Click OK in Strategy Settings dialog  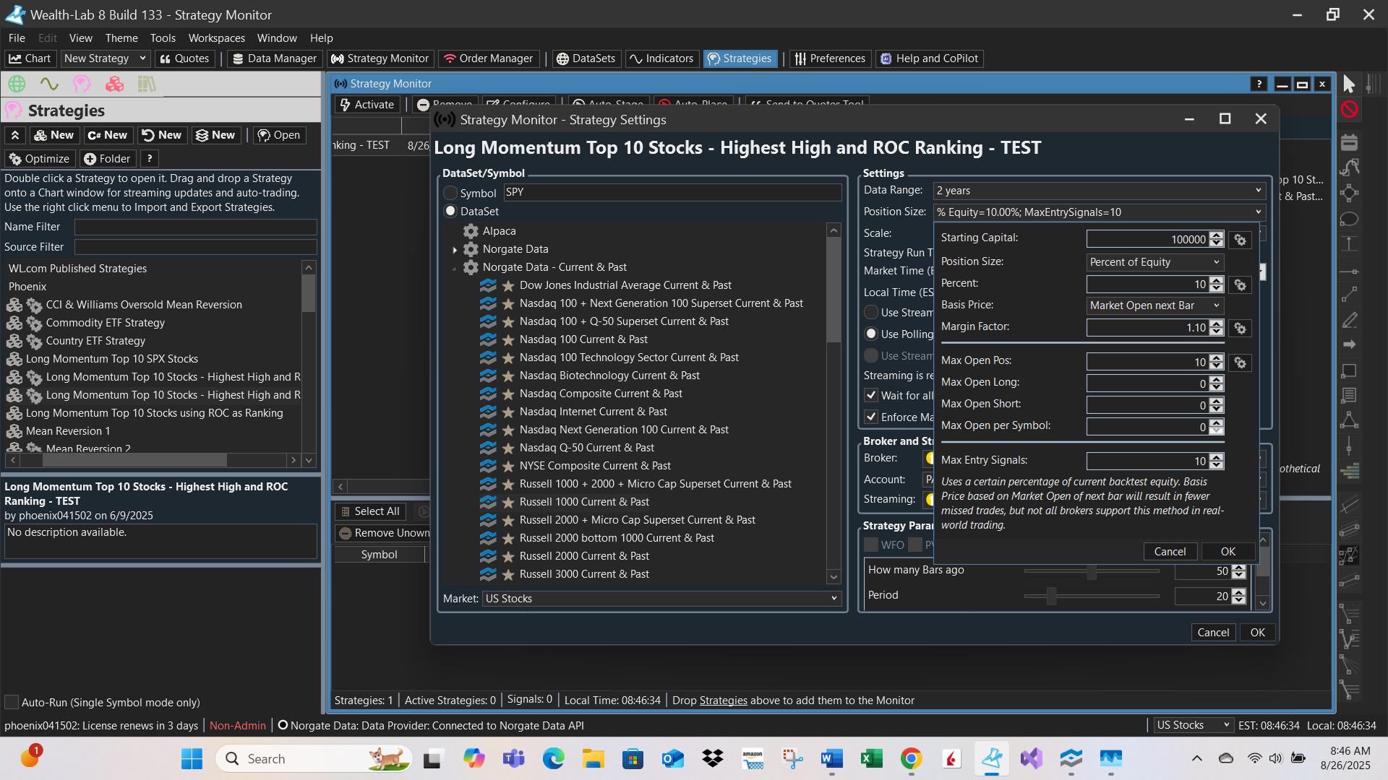point(1257,633)
